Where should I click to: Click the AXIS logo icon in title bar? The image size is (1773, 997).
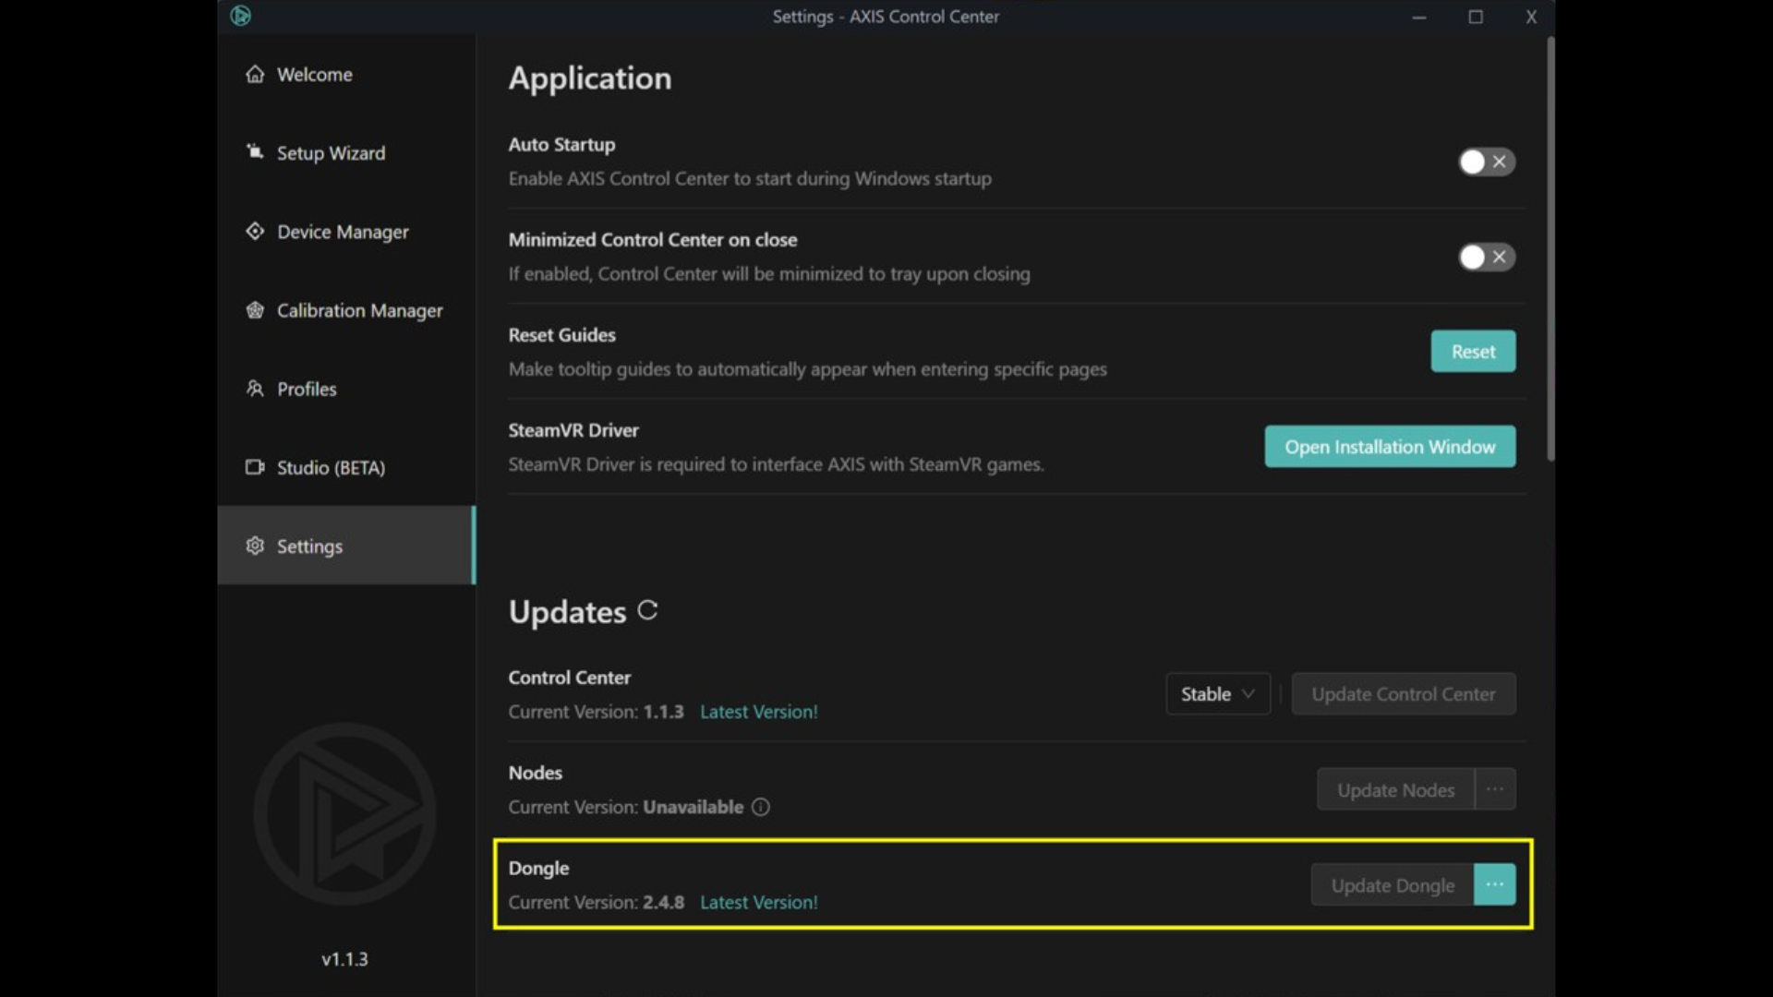pyautogui.click(x=240, y=16)
